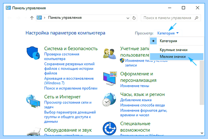The width and height of the screenshot is (208, 139).
Task: Click Изменение форматов даты, времени link
Action: point(144,113)
